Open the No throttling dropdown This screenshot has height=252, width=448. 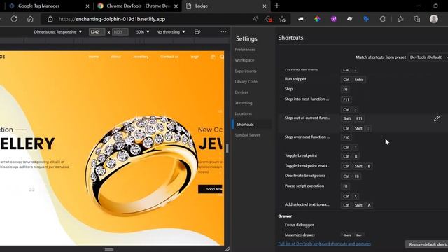coord(171,32)
